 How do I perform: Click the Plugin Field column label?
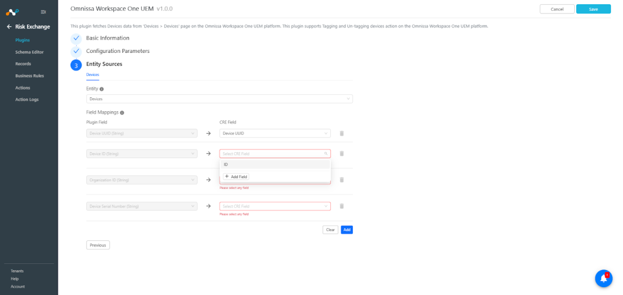97,123
